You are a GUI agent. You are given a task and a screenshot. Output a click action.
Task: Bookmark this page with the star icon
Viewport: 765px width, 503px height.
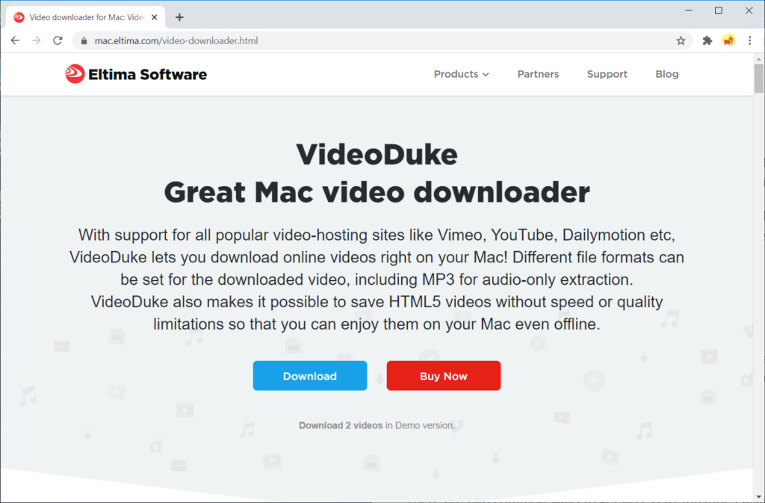[x=681, y=41]
